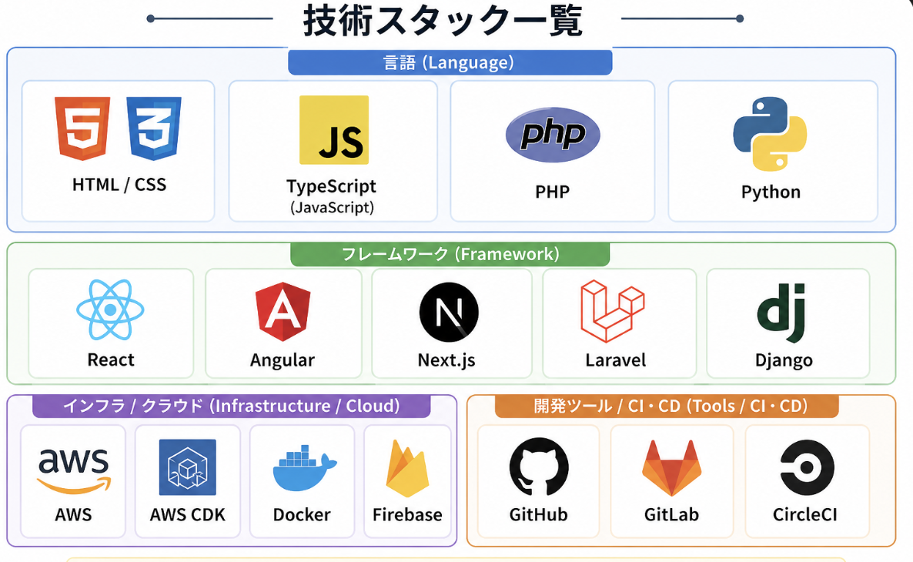Screen dimensions: 913x562
Task: Select the Firebase flame logo
Action: click(x=407, y=469)
